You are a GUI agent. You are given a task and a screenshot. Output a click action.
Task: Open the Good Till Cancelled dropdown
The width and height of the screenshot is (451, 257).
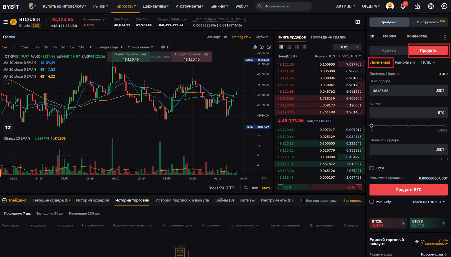(429, 202)
